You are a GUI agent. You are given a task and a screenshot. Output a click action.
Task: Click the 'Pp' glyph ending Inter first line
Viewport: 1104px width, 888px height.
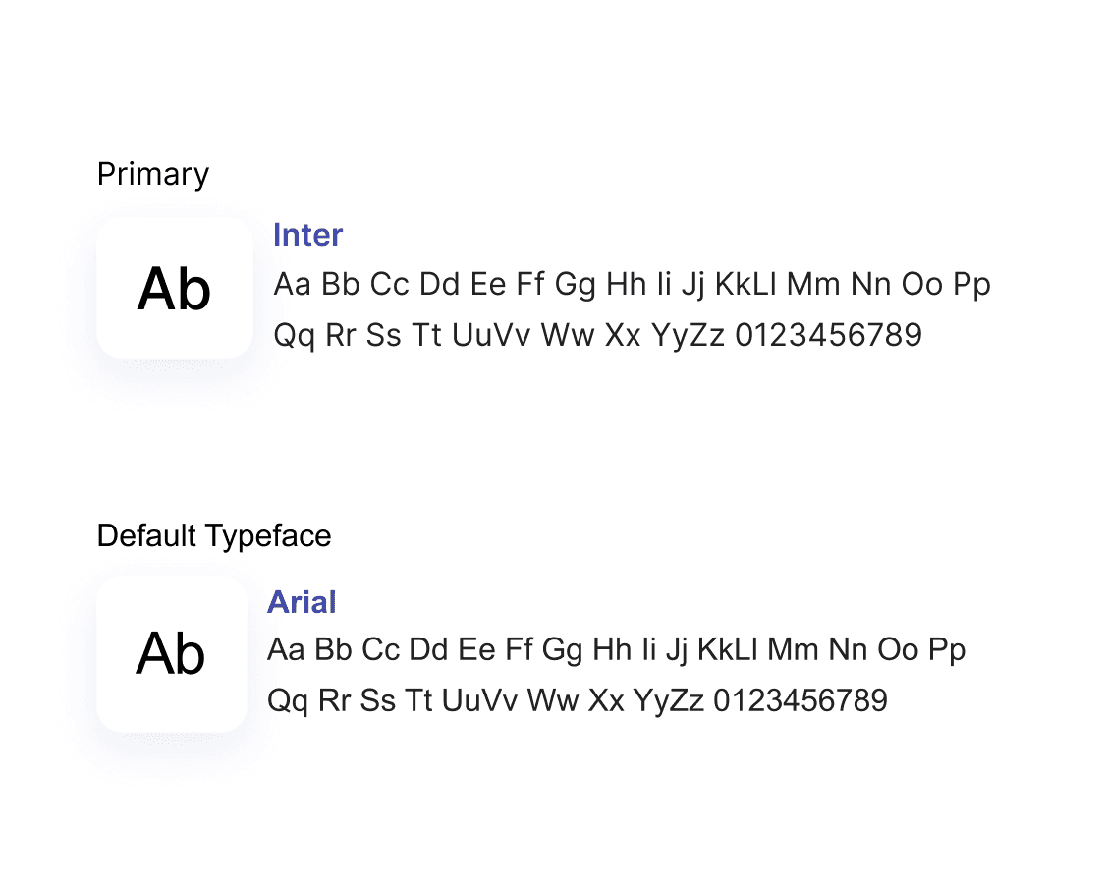tap(971, 286)
